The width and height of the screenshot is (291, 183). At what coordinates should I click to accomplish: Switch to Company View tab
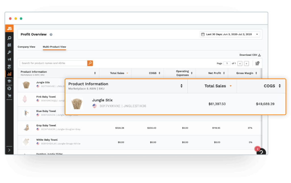[x=26, y=47]
